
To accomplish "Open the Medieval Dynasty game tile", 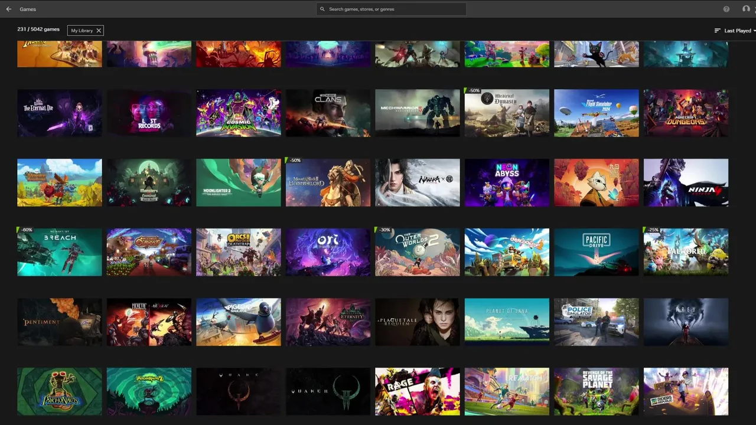I will [507, 113].
